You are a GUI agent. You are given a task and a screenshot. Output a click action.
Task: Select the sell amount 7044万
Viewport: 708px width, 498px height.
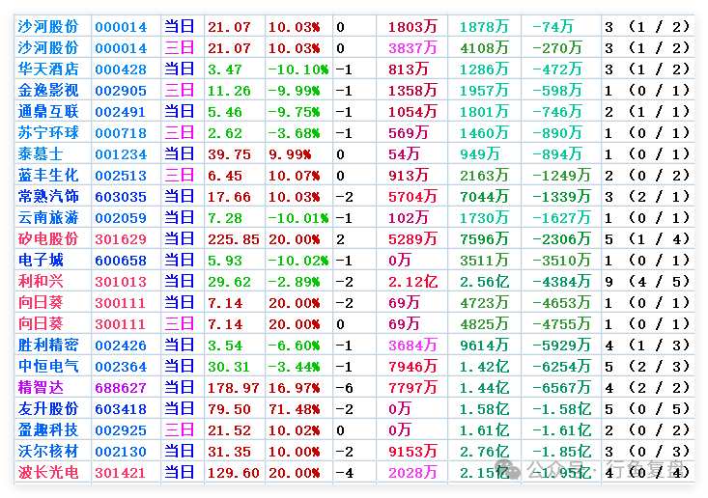(484, 196)
